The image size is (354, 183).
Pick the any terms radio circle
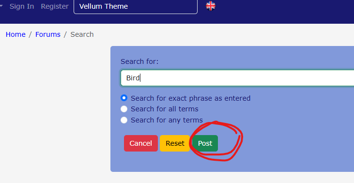[x=124, y=120]
